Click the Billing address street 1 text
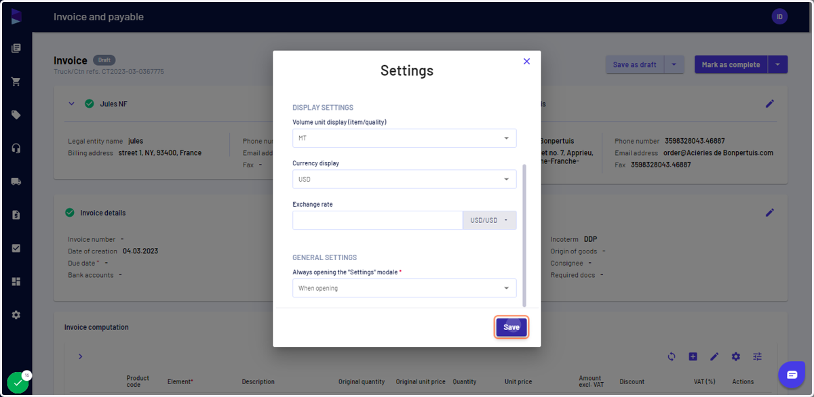The image size is (814, 397). (160, 153)
